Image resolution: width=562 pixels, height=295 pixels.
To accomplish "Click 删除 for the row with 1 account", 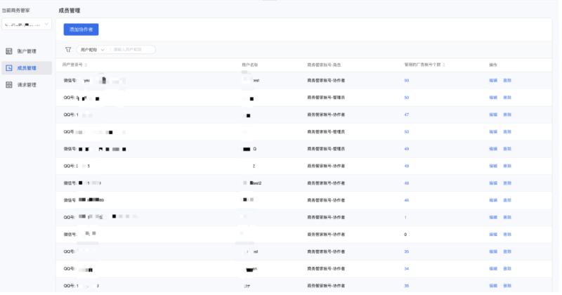I will [x=507, y=217].
